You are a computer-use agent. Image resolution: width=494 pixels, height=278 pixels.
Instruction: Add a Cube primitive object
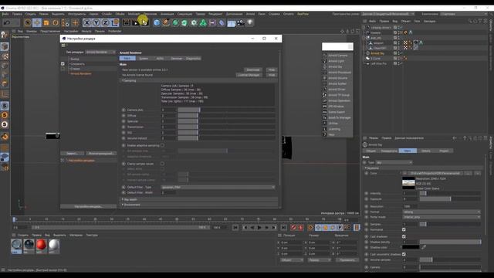(x=157, y=22)
